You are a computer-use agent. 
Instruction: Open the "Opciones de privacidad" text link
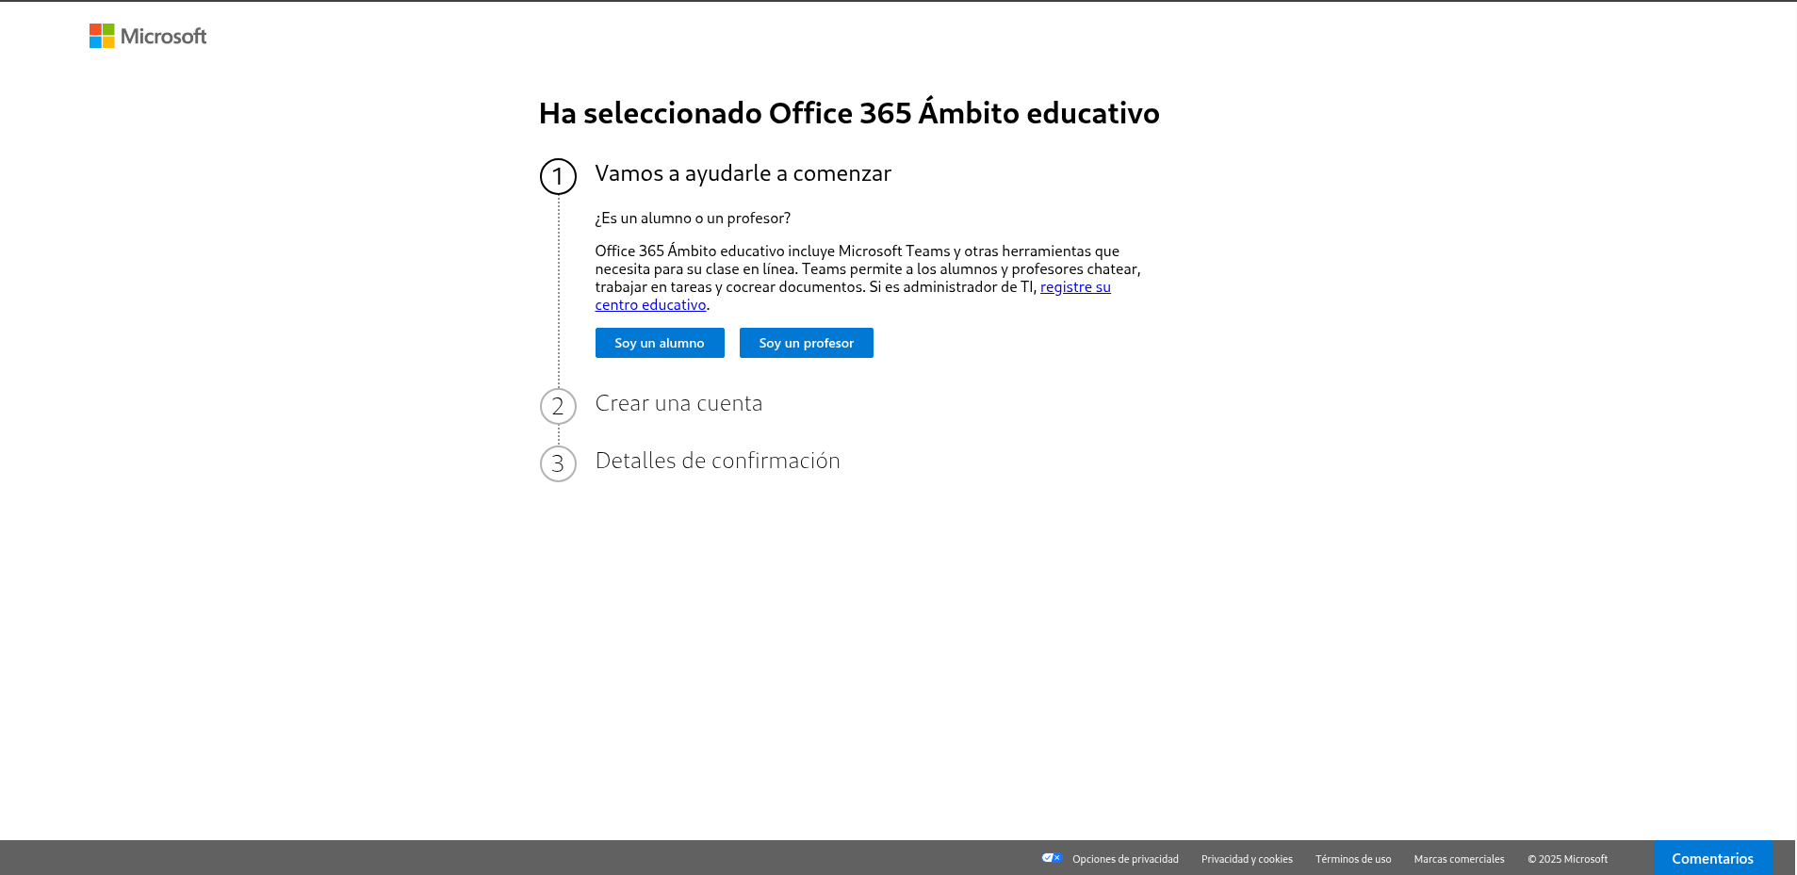pos(1125,859)
